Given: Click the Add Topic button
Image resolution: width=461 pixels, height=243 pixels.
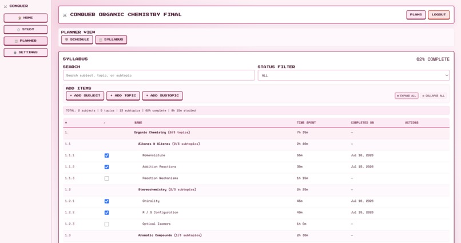Looking at the screenshot, I should tap(123, 95).
